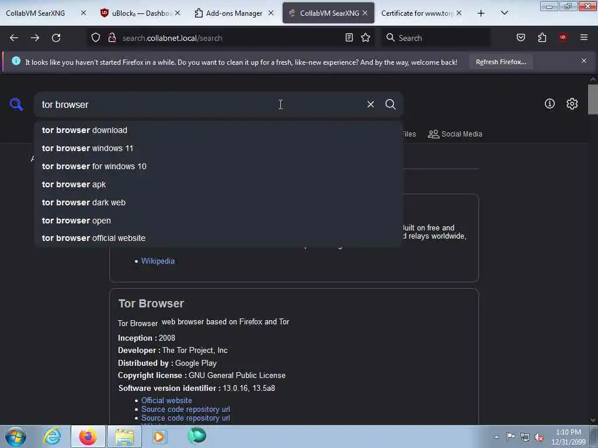Switch to Certificate for www.torproject tab

tap(417, 13)
